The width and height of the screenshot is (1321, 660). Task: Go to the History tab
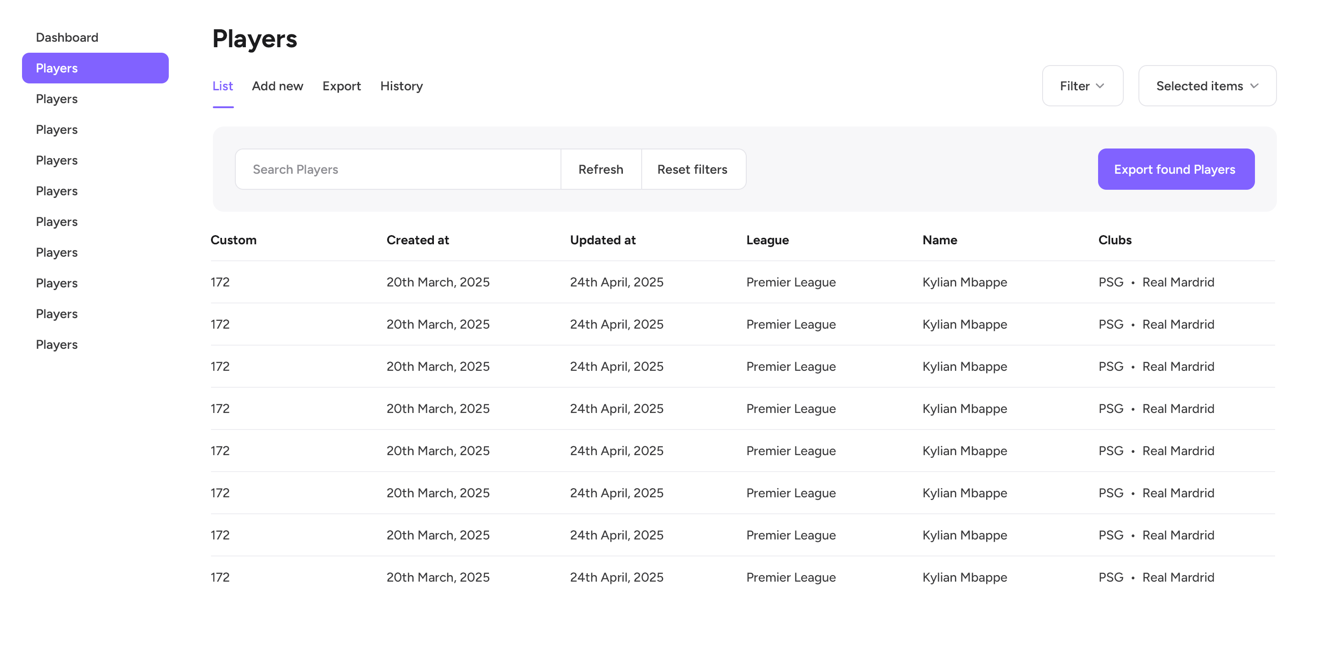pyautogui.click(x=401, y=86)
